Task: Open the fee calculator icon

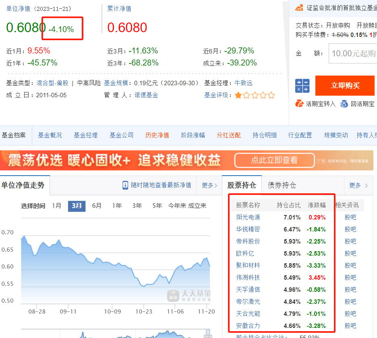Action: [x=302, y=86]
